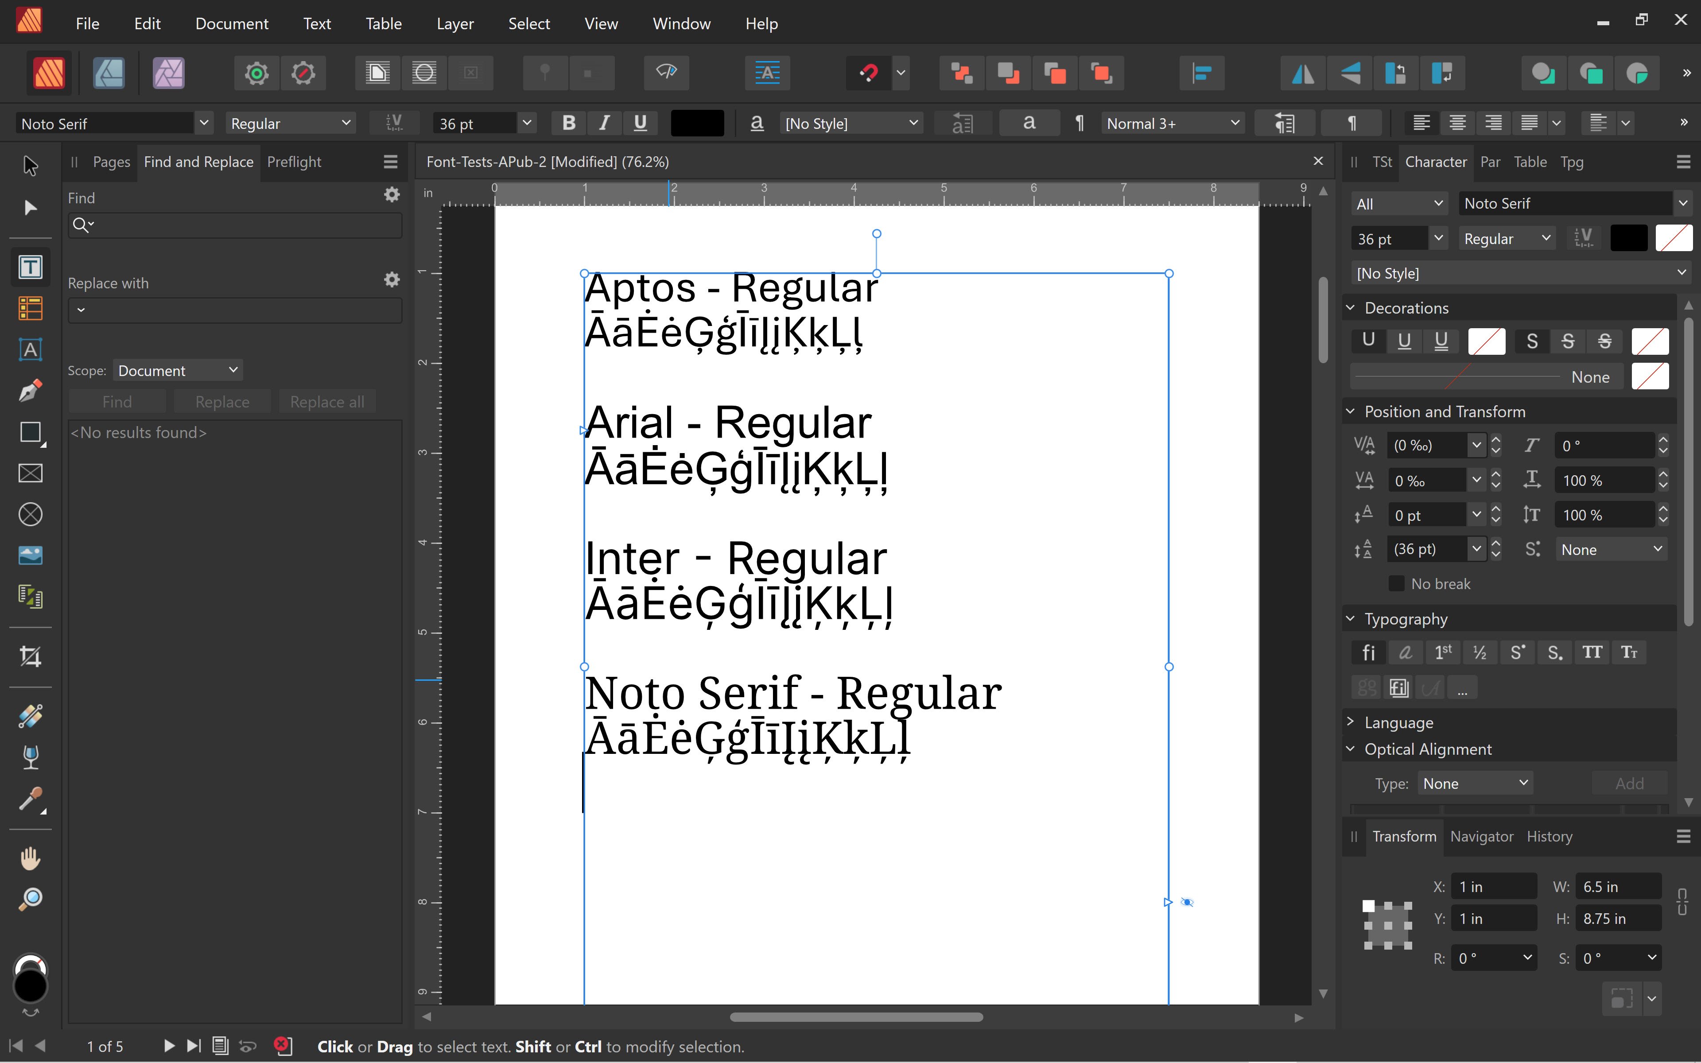This screenshot has width=1701, height=1063.
Task: Toggle single strikethrough decoration
Action: tap(1568, 341)
